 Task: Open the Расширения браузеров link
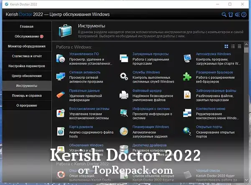tap(214, 72)
